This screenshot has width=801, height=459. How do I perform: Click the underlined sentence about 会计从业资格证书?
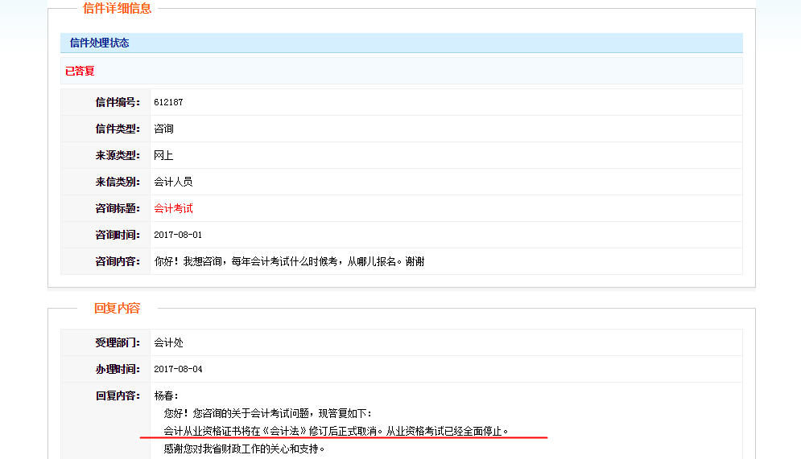(337, 431)
